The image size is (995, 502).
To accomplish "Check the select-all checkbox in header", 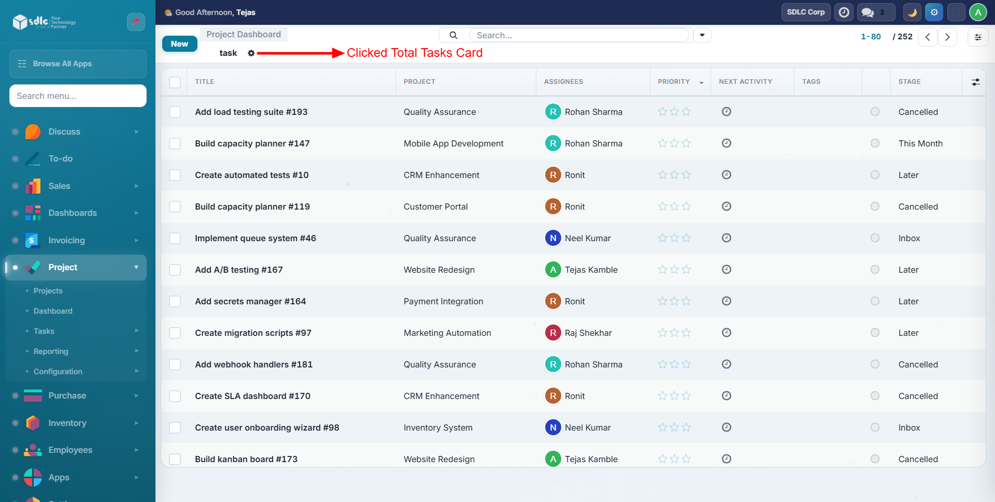I will point(175,82).
